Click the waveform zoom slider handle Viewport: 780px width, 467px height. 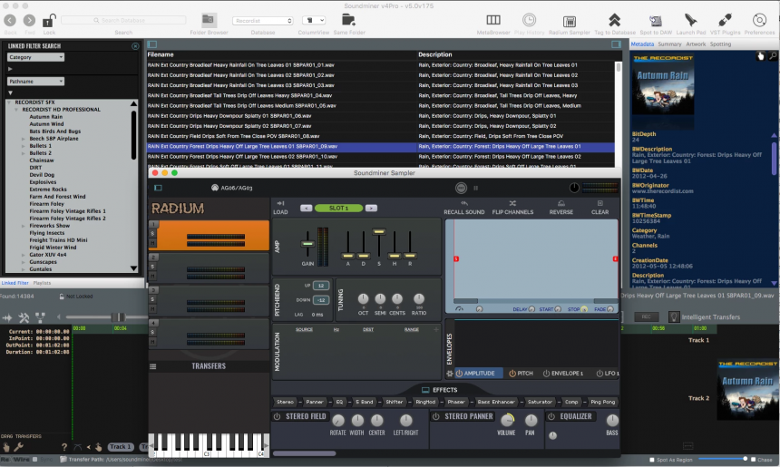(119, 317)
